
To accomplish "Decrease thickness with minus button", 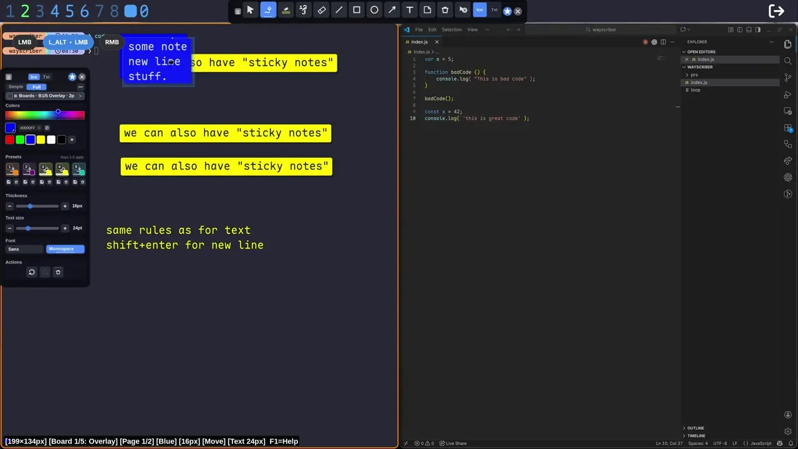I will (x=9, y=206).
